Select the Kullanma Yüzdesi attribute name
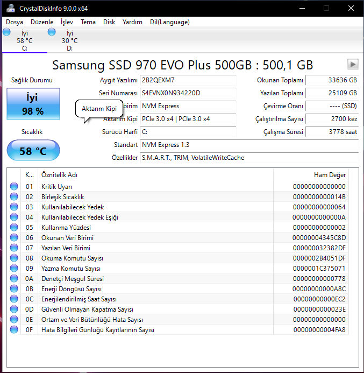Image resolution: width=364 pixels, height=373 pixels. [x=66, y=228]
